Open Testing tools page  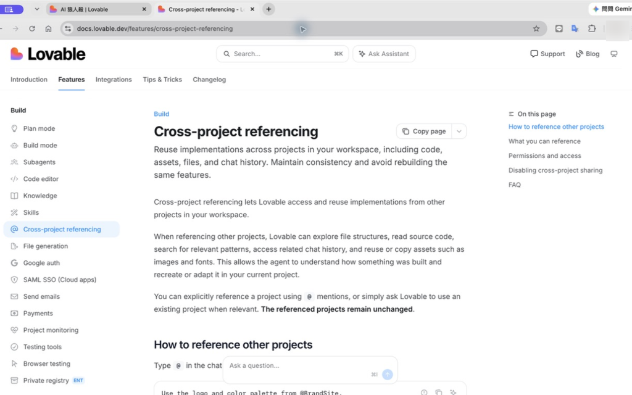point(43,347)
